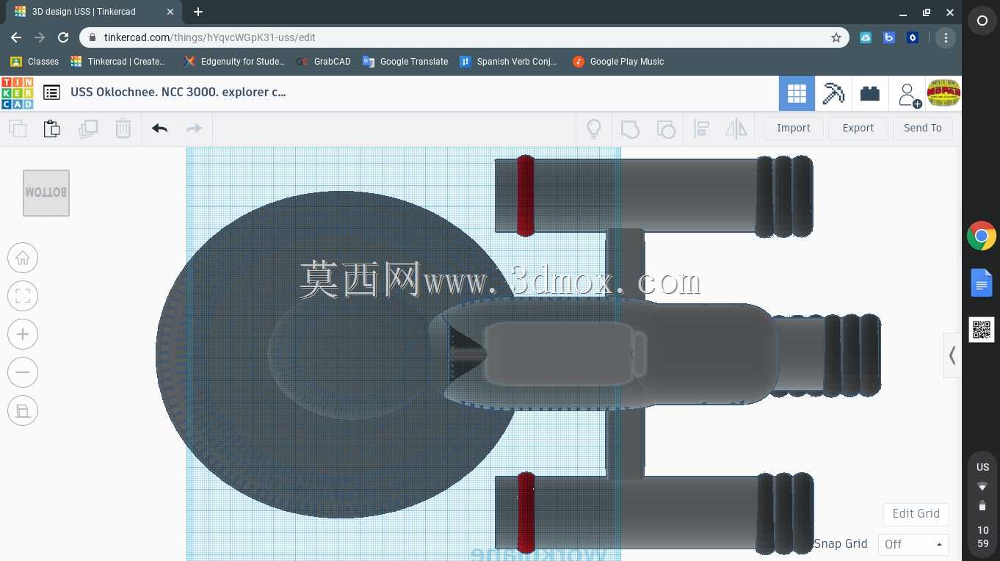Viewport: 1000px width, 561px height.
Task: Open the GrabCAD bookmark
Action: [324, 62]
